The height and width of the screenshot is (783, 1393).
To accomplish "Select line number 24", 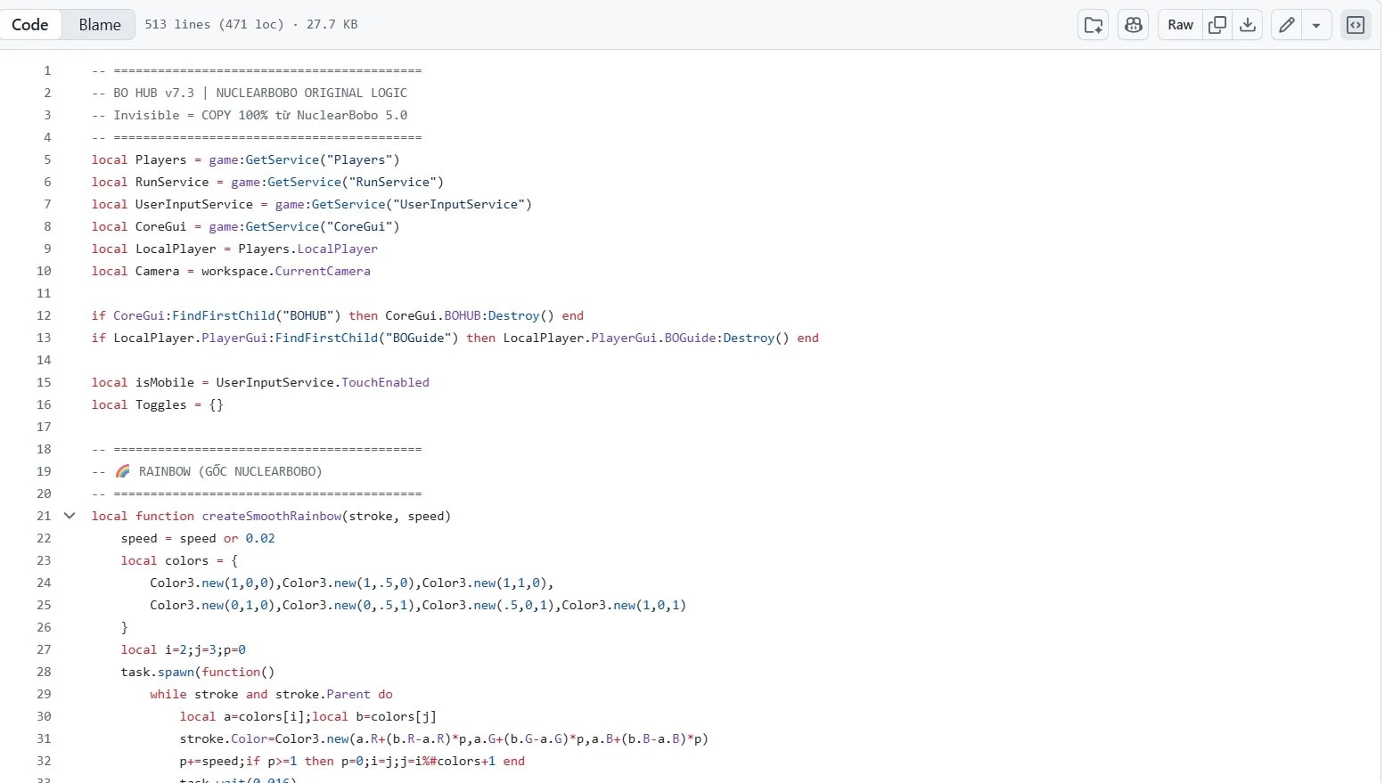I will pos(44,583).
